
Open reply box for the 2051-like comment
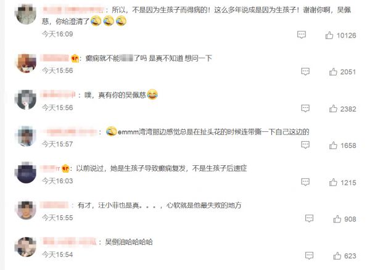pos(305,72)
